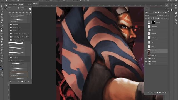Select the Rectangular Marquee tool
Image resolution: width=178 pixels, height=100 pixels.
point(2,9)
